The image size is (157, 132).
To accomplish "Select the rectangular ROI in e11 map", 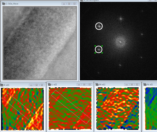I will tap(21, 109).
